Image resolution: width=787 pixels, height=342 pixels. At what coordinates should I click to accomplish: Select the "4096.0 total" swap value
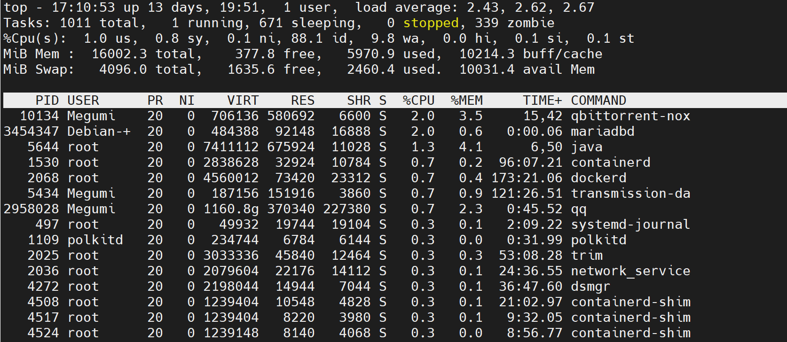pyautogui.click(x=147, y=70)
